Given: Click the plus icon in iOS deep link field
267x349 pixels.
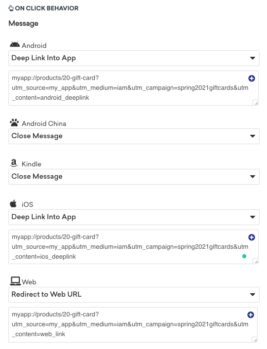Looking at the screenshot, I should coord(252,237).
